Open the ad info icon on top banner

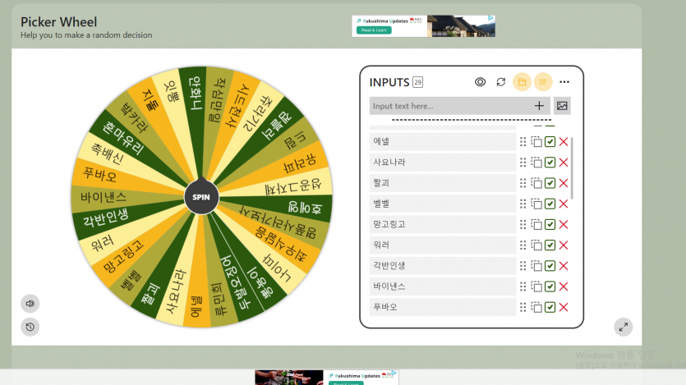point(490,18)
